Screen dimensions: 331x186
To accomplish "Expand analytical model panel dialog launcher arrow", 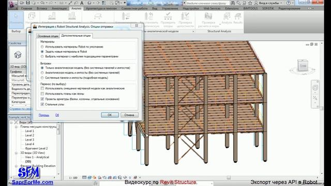I will tap(193, 32).
